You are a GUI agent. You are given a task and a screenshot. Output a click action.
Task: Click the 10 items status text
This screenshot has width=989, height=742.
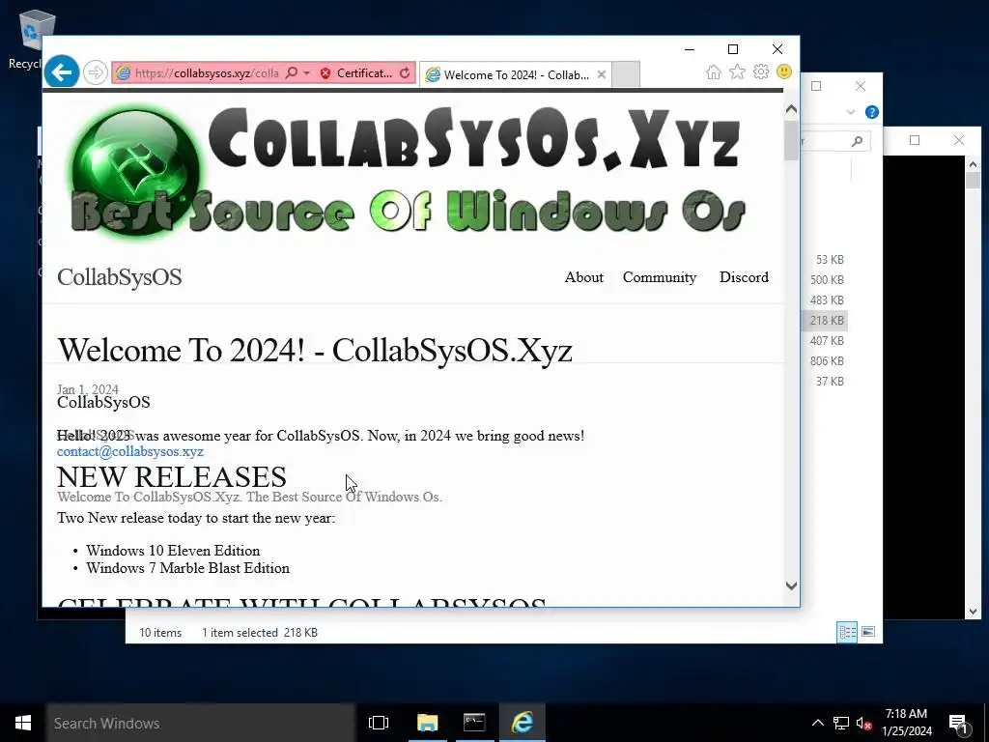(160, 632)
